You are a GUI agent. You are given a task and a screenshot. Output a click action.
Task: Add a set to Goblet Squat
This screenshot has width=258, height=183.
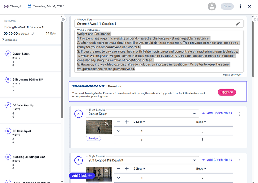[x=127, y=122]
